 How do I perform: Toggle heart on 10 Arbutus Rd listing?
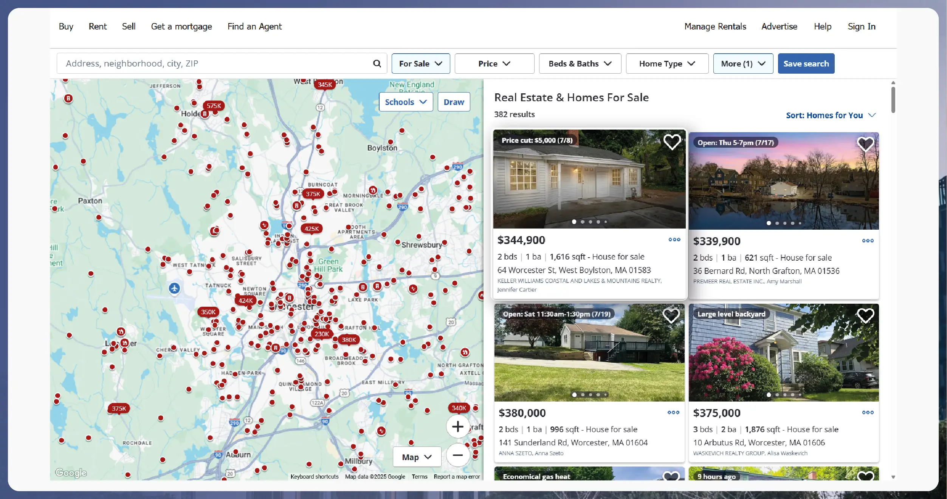tap(865, 315)
